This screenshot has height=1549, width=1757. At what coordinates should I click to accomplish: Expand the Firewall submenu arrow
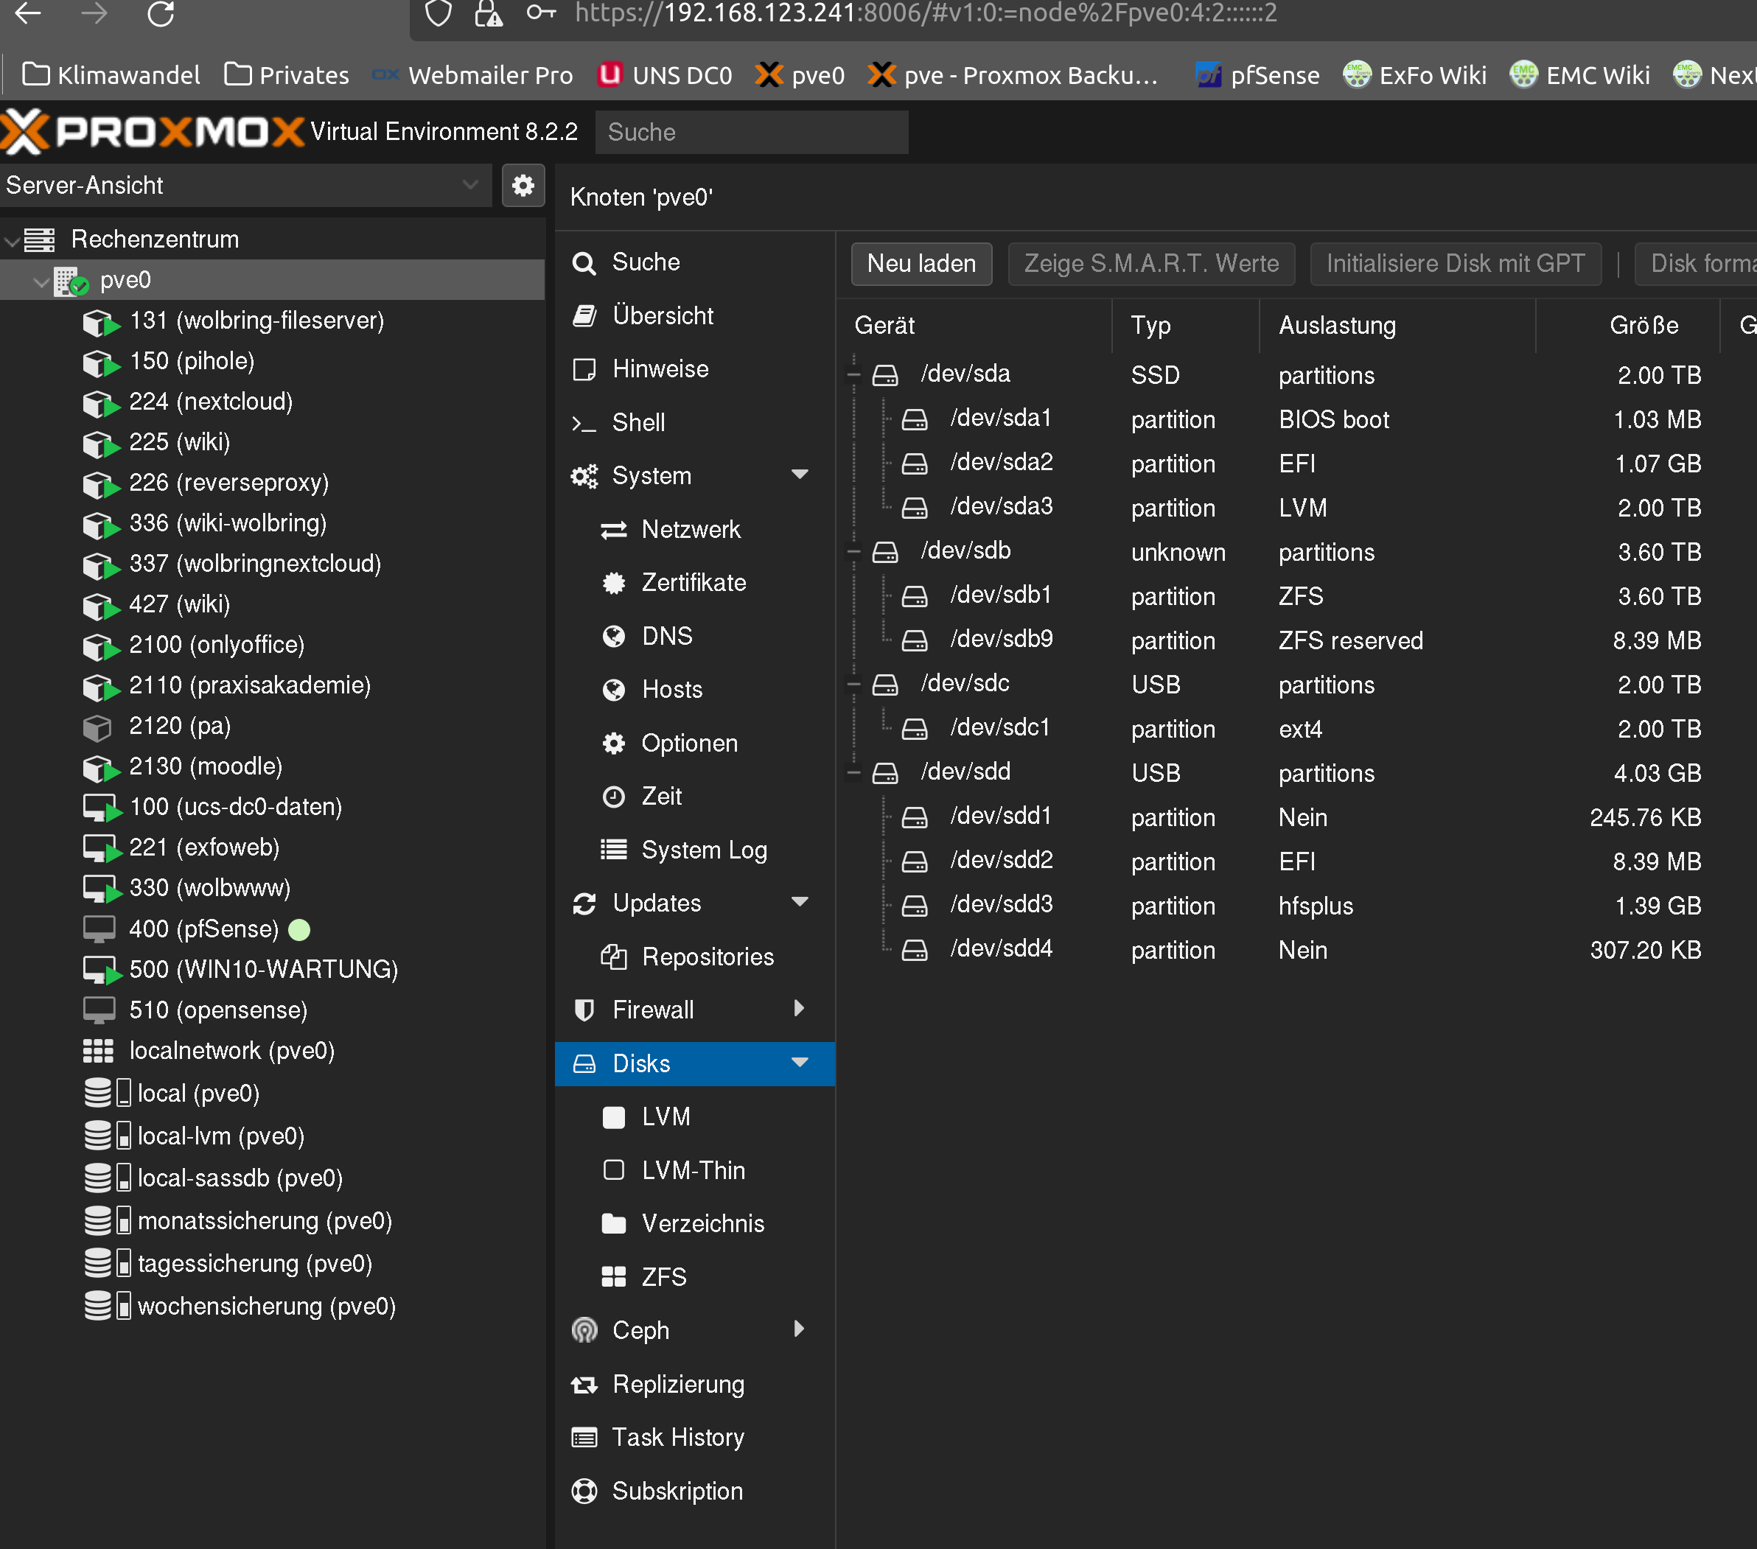(800, 1009)
